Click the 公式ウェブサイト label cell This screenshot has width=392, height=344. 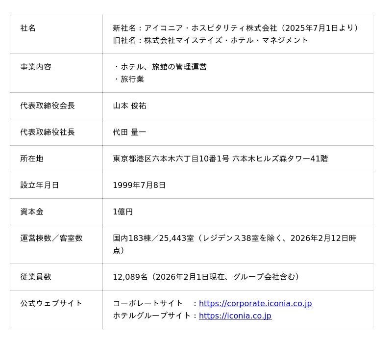tap(51, 304)
